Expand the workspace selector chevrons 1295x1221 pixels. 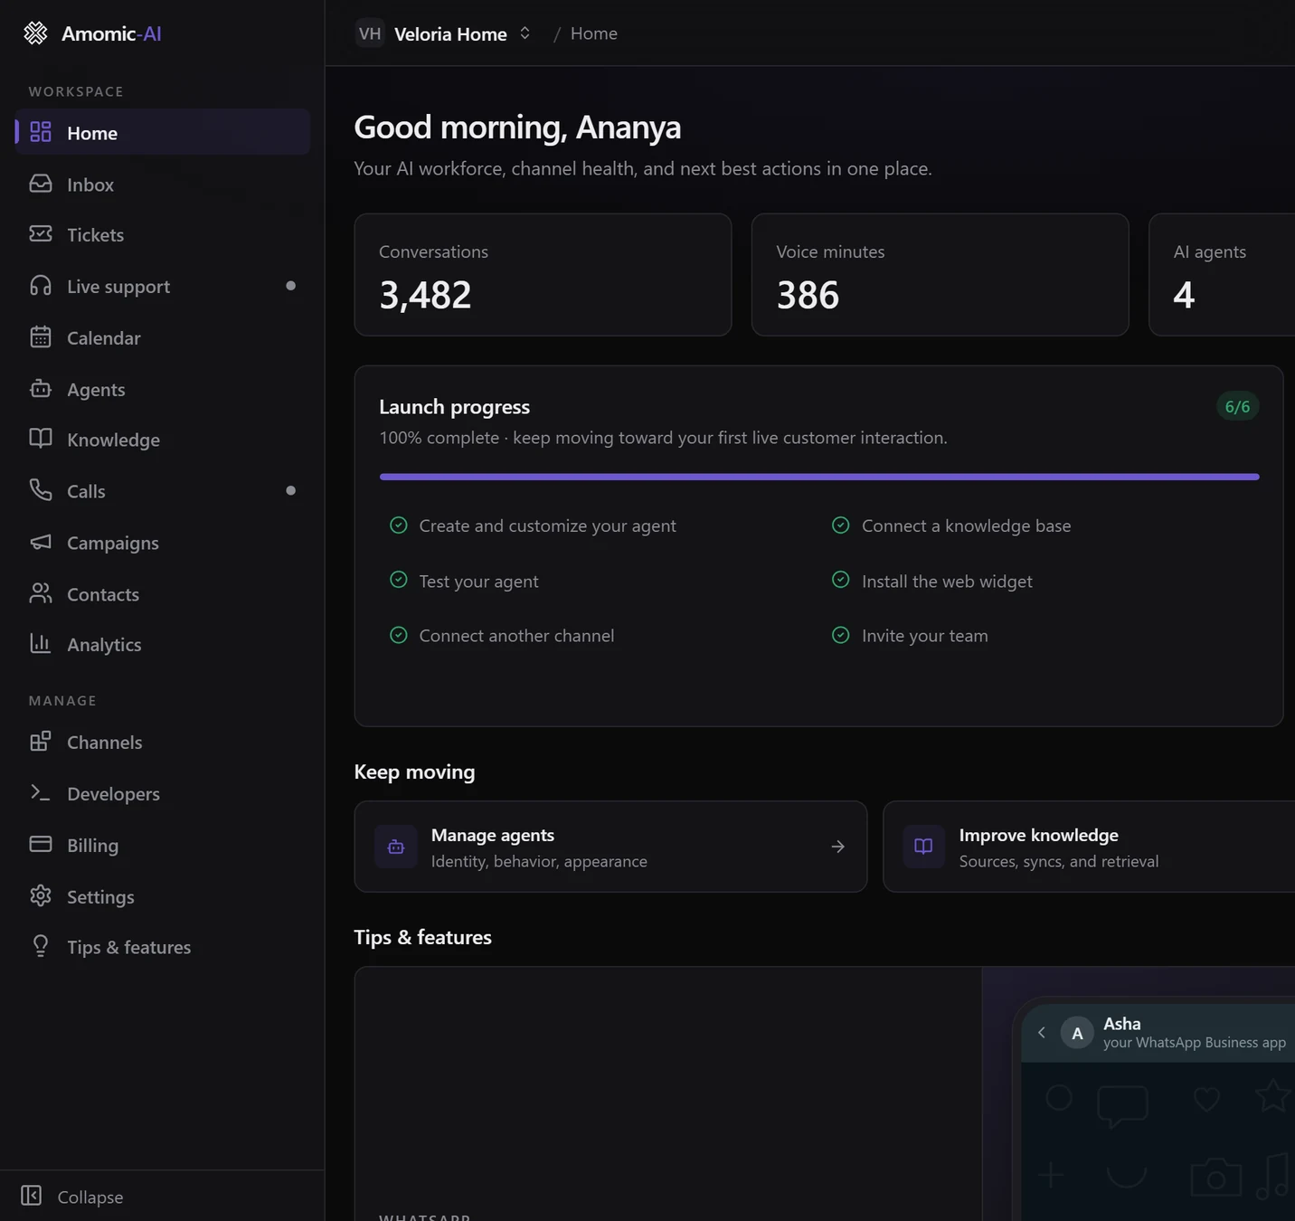click(525, 33)
